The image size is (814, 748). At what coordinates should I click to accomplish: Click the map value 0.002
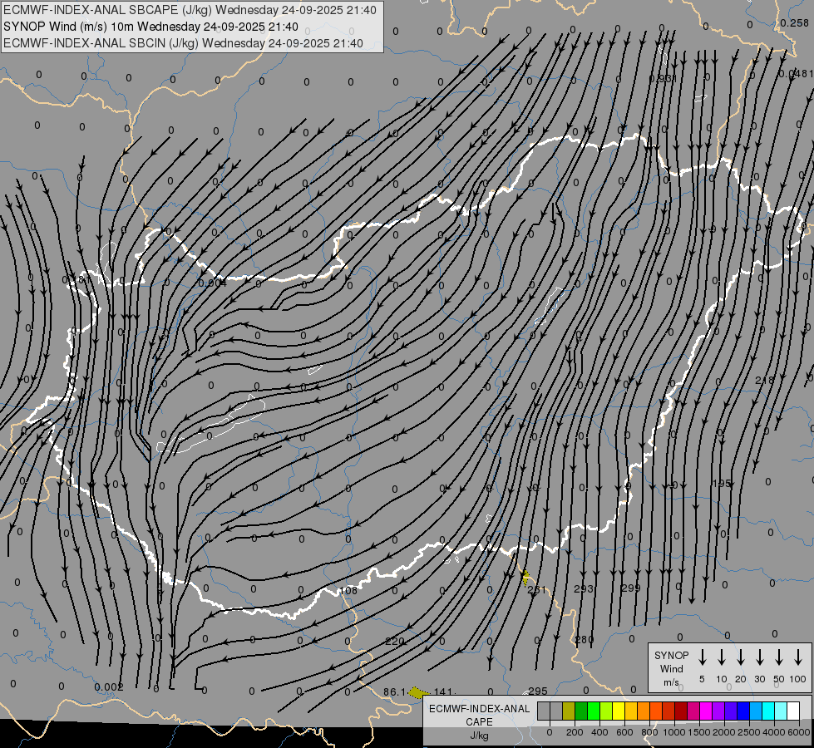pyautogui.click(x=108, y=687)
